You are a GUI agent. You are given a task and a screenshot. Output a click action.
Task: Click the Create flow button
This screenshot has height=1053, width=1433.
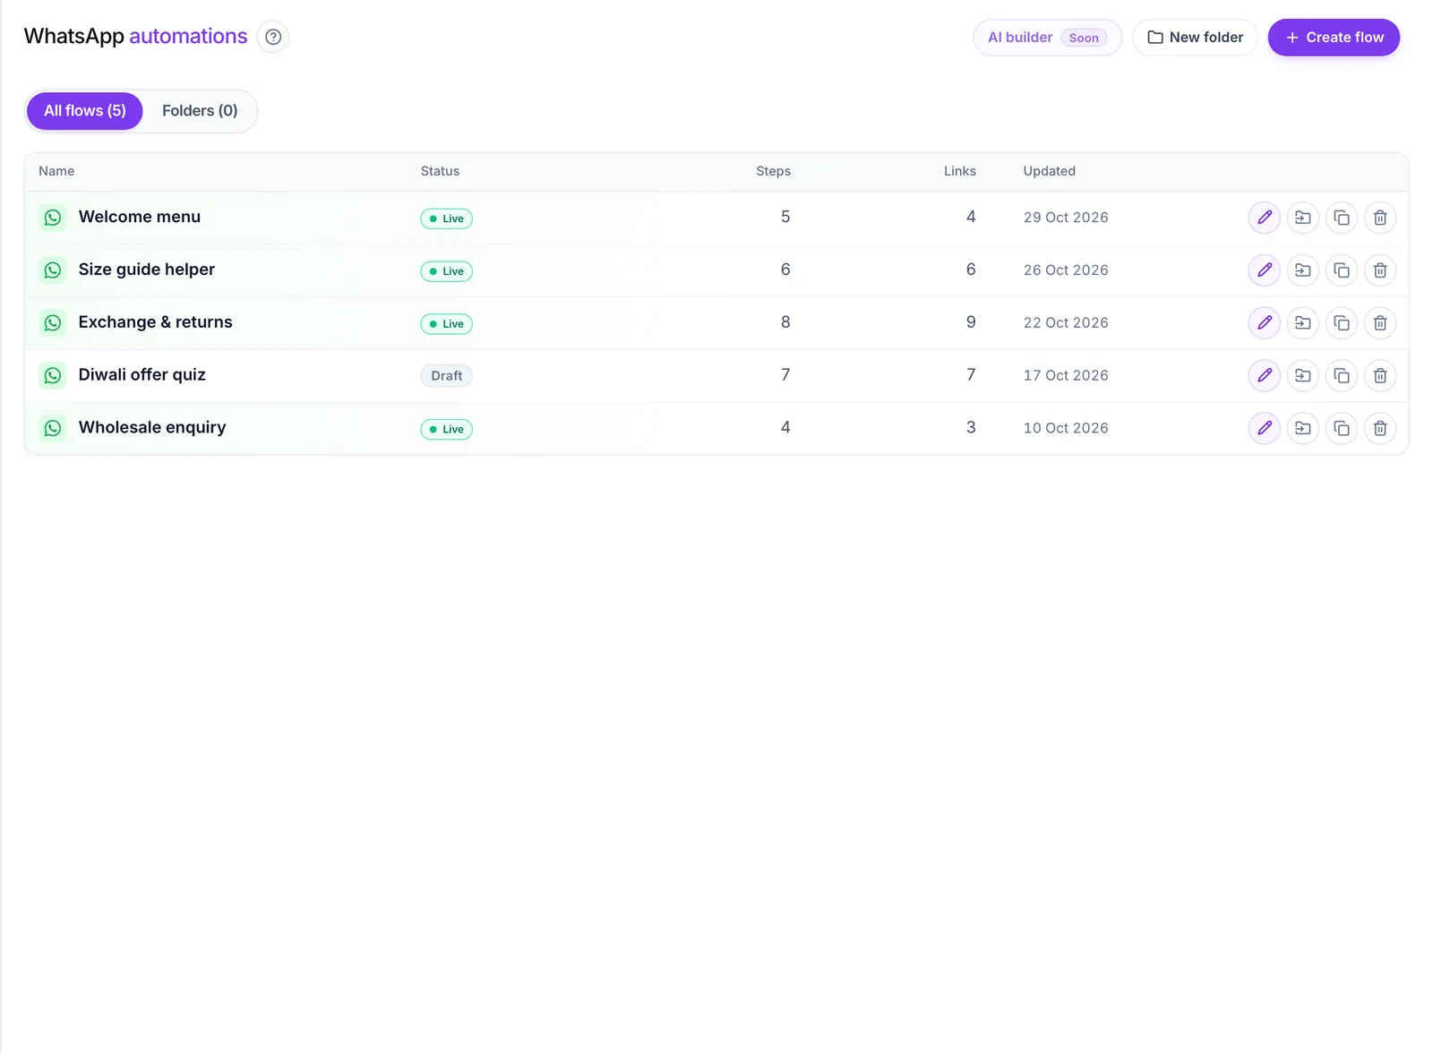tap(1334, 38)
